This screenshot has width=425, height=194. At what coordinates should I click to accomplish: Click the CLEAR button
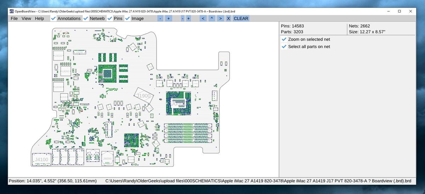pyautogui.click(x=241, y=18)
